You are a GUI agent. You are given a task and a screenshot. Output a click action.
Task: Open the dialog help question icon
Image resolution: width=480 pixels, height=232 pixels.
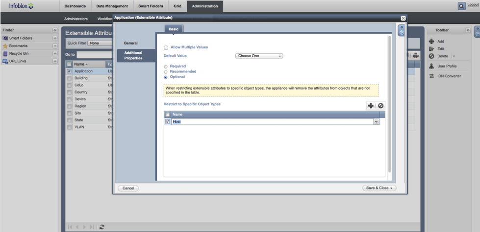point(402,33)
